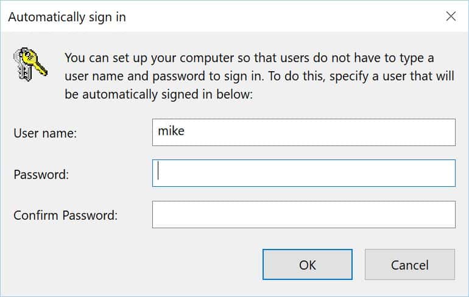This screenshot has width=469, height=297.
Task: Click the "User name:" label
Action: tap(45, 133)
